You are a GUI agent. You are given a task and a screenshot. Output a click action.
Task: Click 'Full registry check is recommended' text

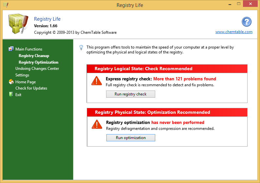coord(160,85)
